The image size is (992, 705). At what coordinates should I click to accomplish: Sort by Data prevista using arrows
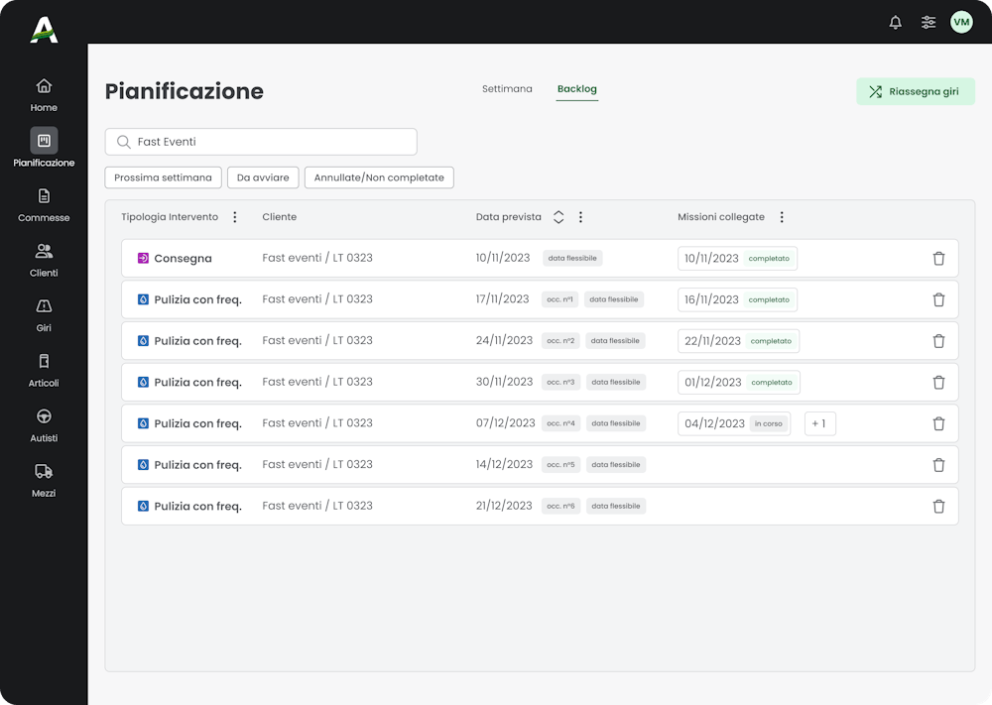click(x=558, y=216)
